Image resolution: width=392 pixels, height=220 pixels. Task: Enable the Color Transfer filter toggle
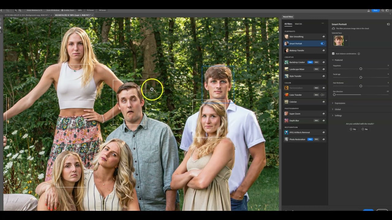pyautogui.click(x=322, y=95)
